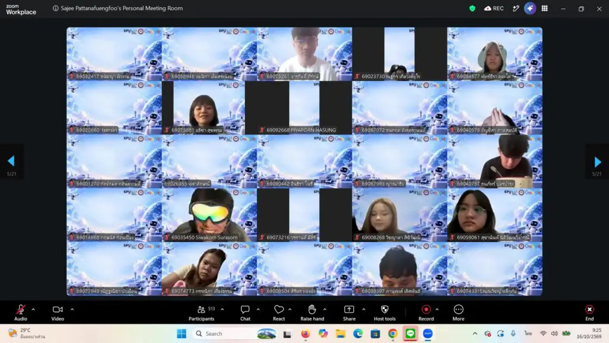Unmute the microphone with the Audio button
Viewport: 609px width, 343px height.
click(x=21, y=313)
